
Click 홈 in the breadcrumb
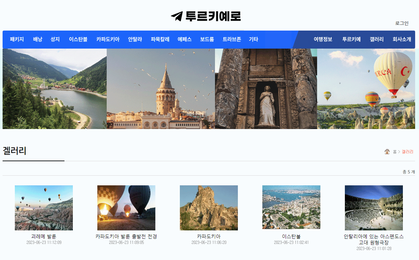point(395,152)
